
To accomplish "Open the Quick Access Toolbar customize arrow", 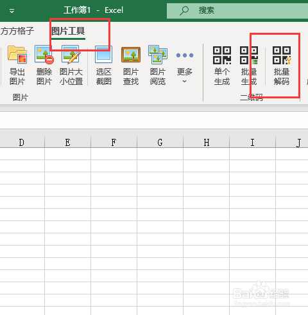I will pyautogui.click(x=12, y=11).
